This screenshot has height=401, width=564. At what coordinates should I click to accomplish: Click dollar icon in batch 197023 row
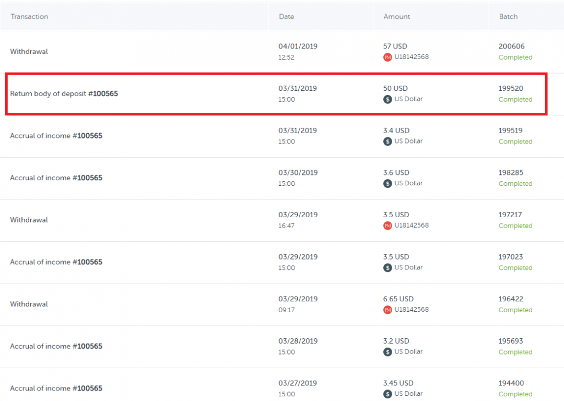click(387, 268)
